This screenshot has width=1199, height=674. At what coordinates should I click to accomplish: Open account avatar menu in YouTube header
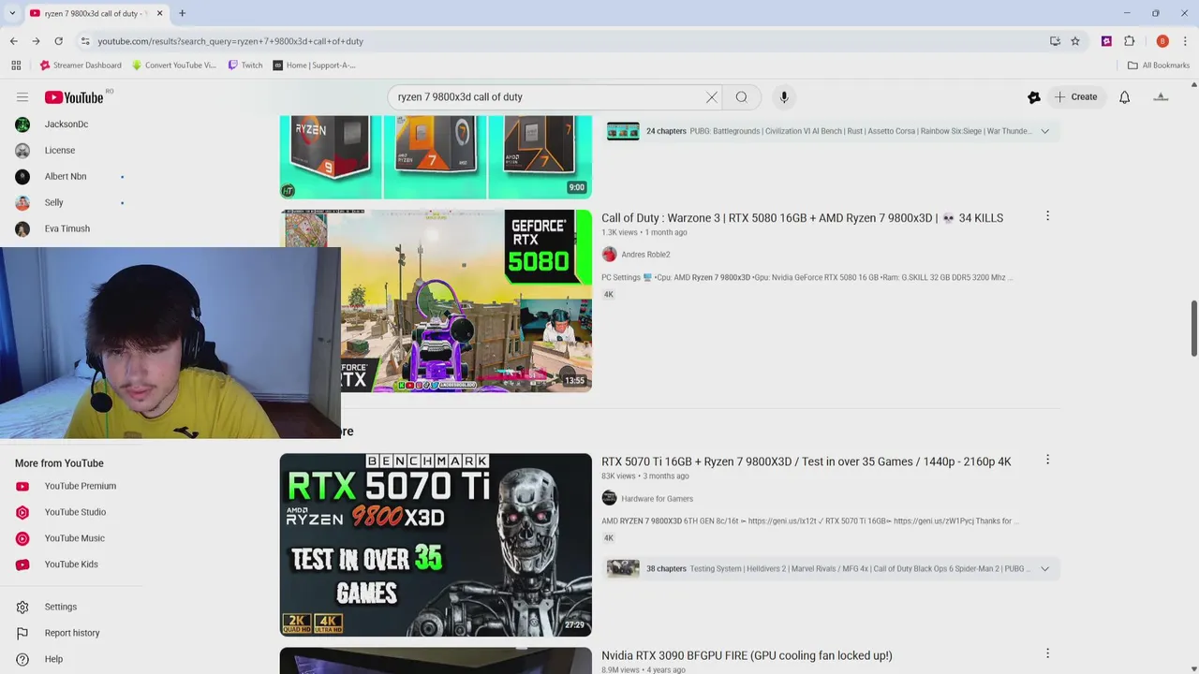pos(1161,97)
